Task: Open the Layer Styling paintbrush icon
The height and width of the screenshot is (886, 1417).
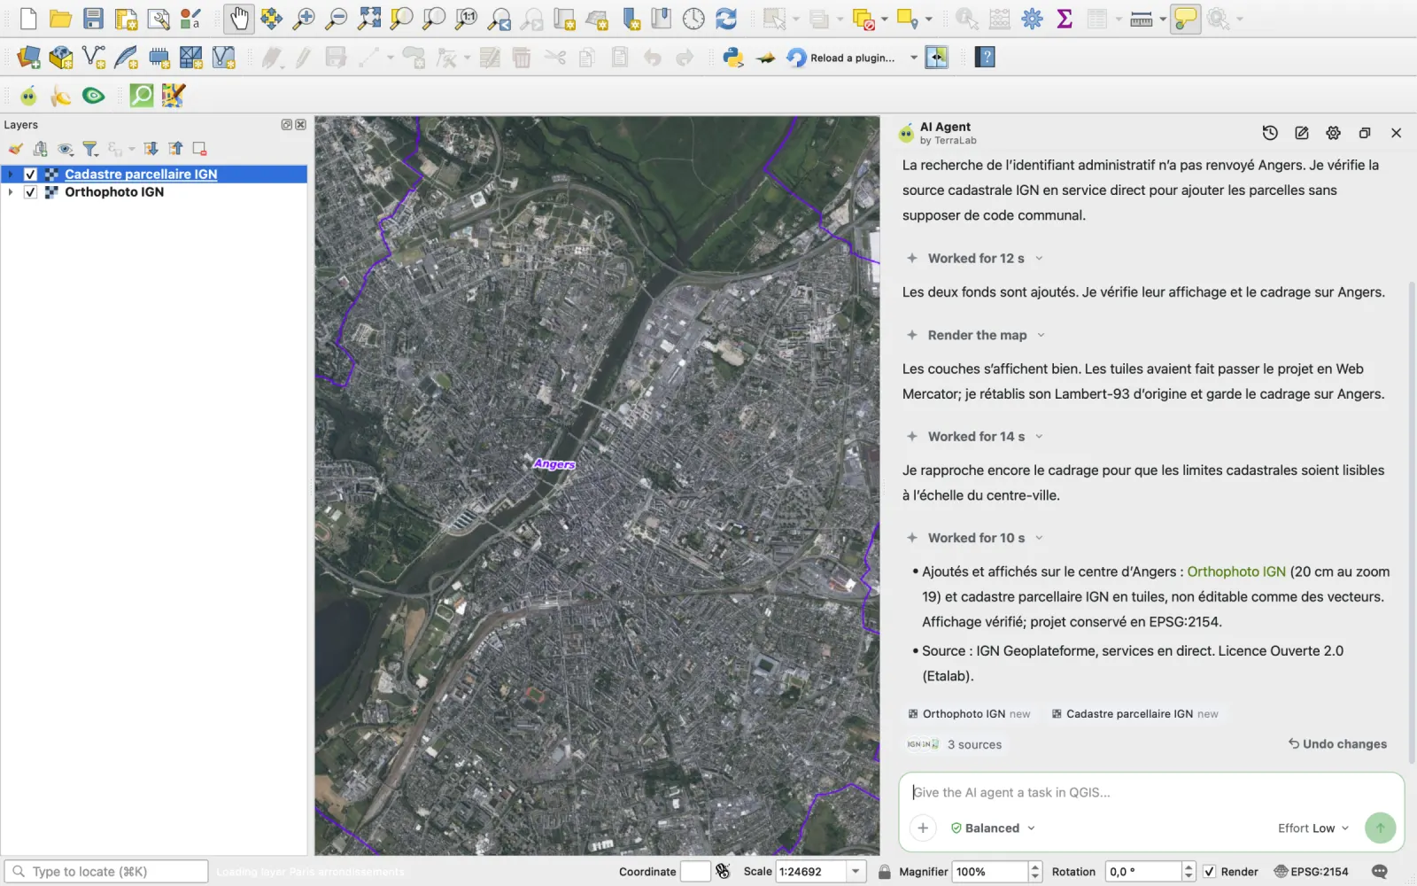Action: (x=16, y=149)
